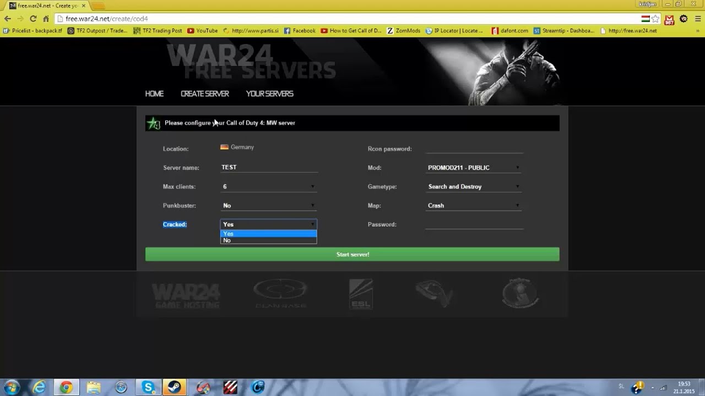
Task: Go to the HOME menu item
Action: 154,94
